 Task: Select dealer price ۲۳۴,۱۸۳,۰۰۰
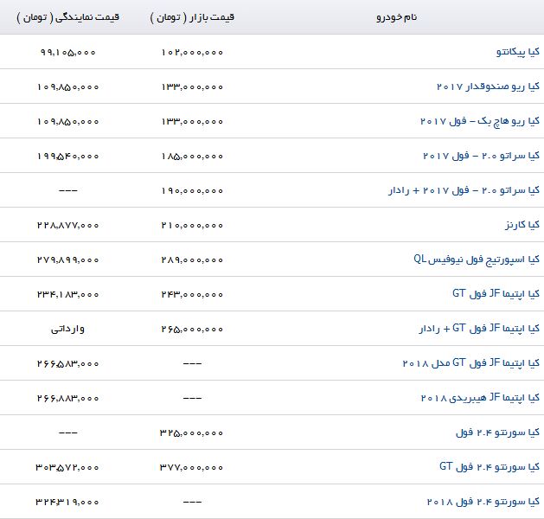(x=68, y=295)
